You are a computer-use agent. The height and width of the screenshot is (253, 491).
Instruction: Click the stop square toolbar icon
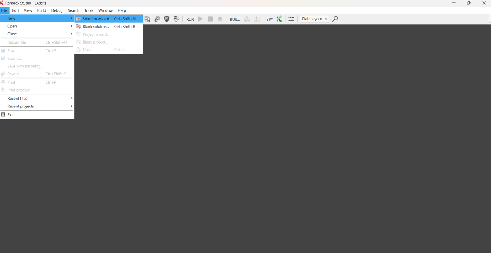(210, 19)
